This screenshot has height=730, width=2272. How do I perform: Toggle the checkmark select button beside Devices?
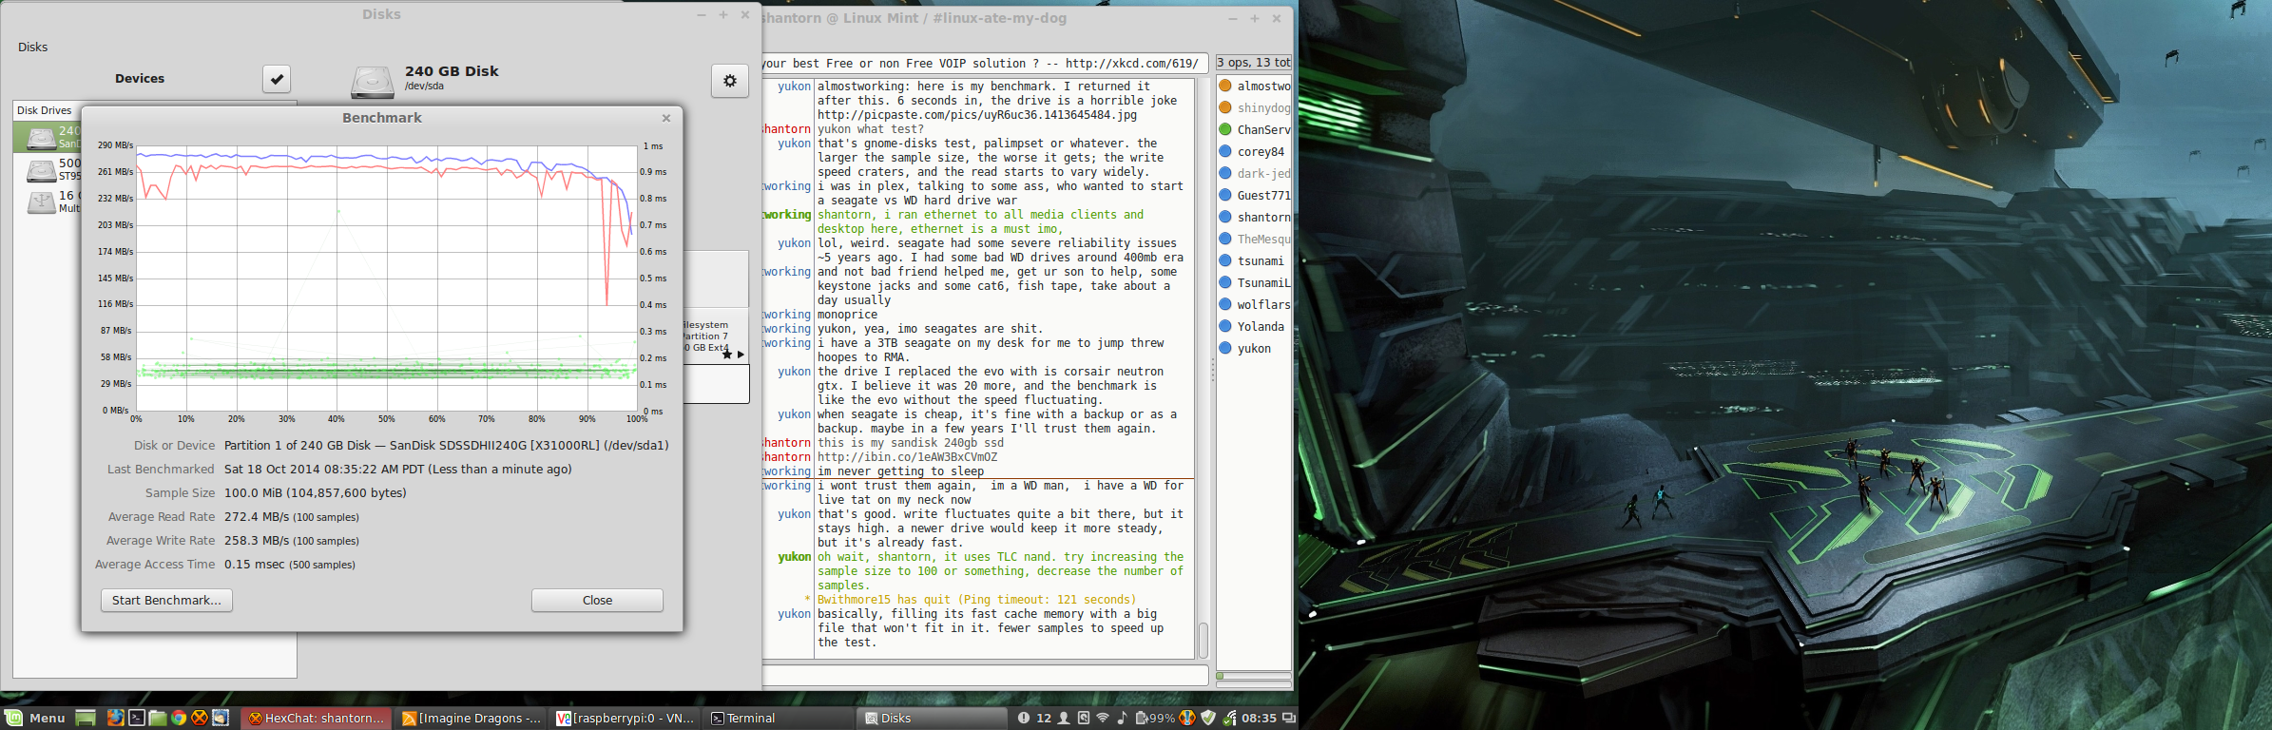click(x=277, y=79)
